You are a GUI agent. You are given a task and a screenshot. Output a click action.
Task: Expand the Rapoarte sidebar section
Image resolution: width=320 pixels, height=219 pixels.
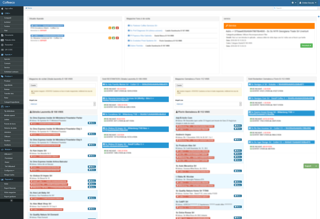tap(8, 180)
